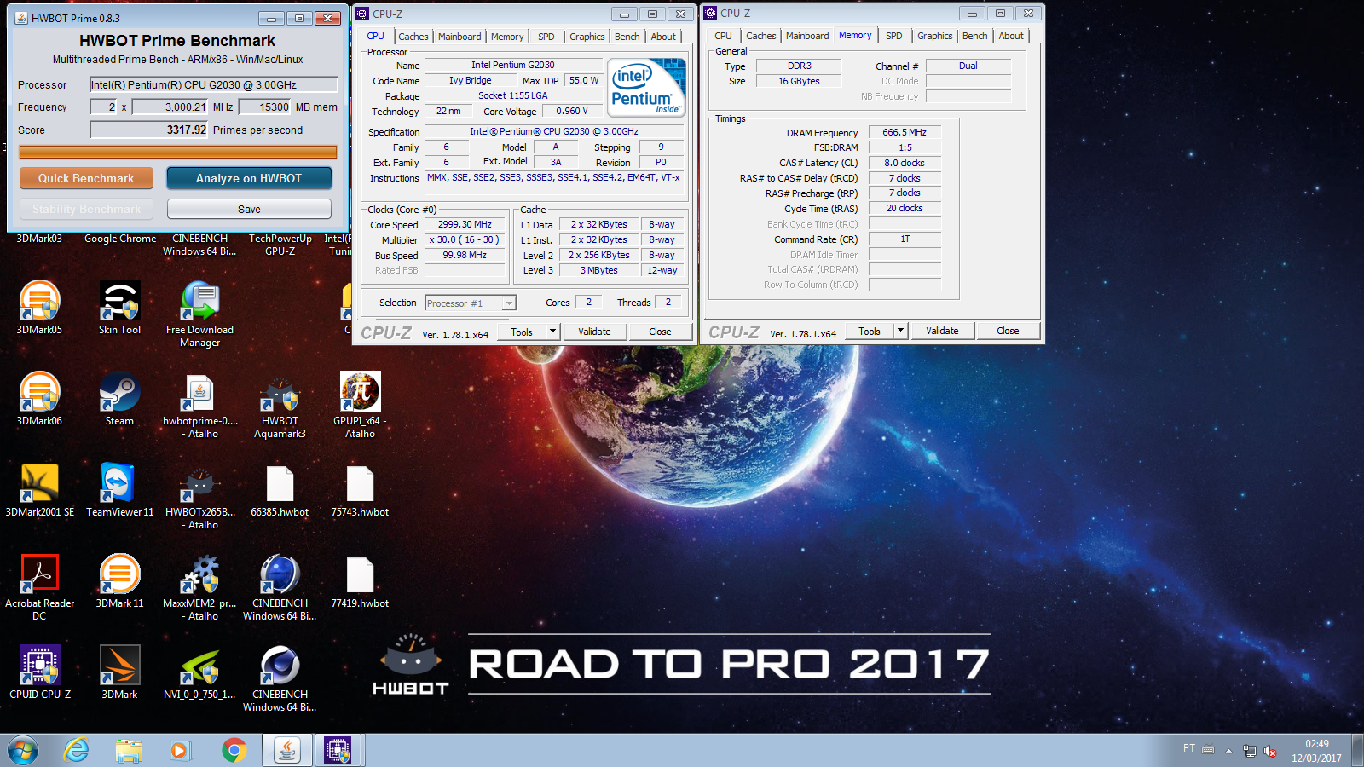
Task: Open the NVI_0_0_750 NVIDIA shortcut
Action: (199, 672)
